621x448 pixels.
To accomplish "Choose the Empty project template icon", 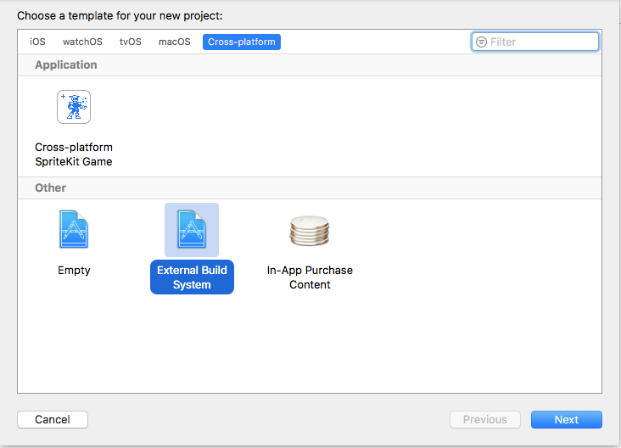I will [74, 229].
